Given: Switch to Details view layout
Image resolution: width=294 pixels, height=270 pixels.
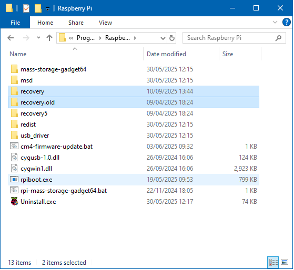Looking at the screenshot, I should click(273, 262).
